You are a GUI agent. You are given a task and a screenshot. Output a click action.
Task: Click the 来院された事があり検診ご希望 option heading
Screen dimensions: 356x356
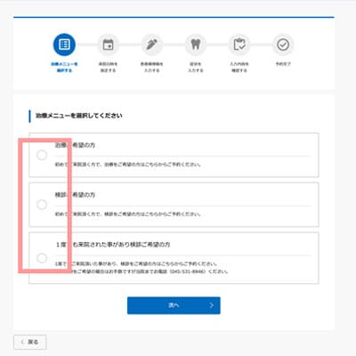[113, 245]
